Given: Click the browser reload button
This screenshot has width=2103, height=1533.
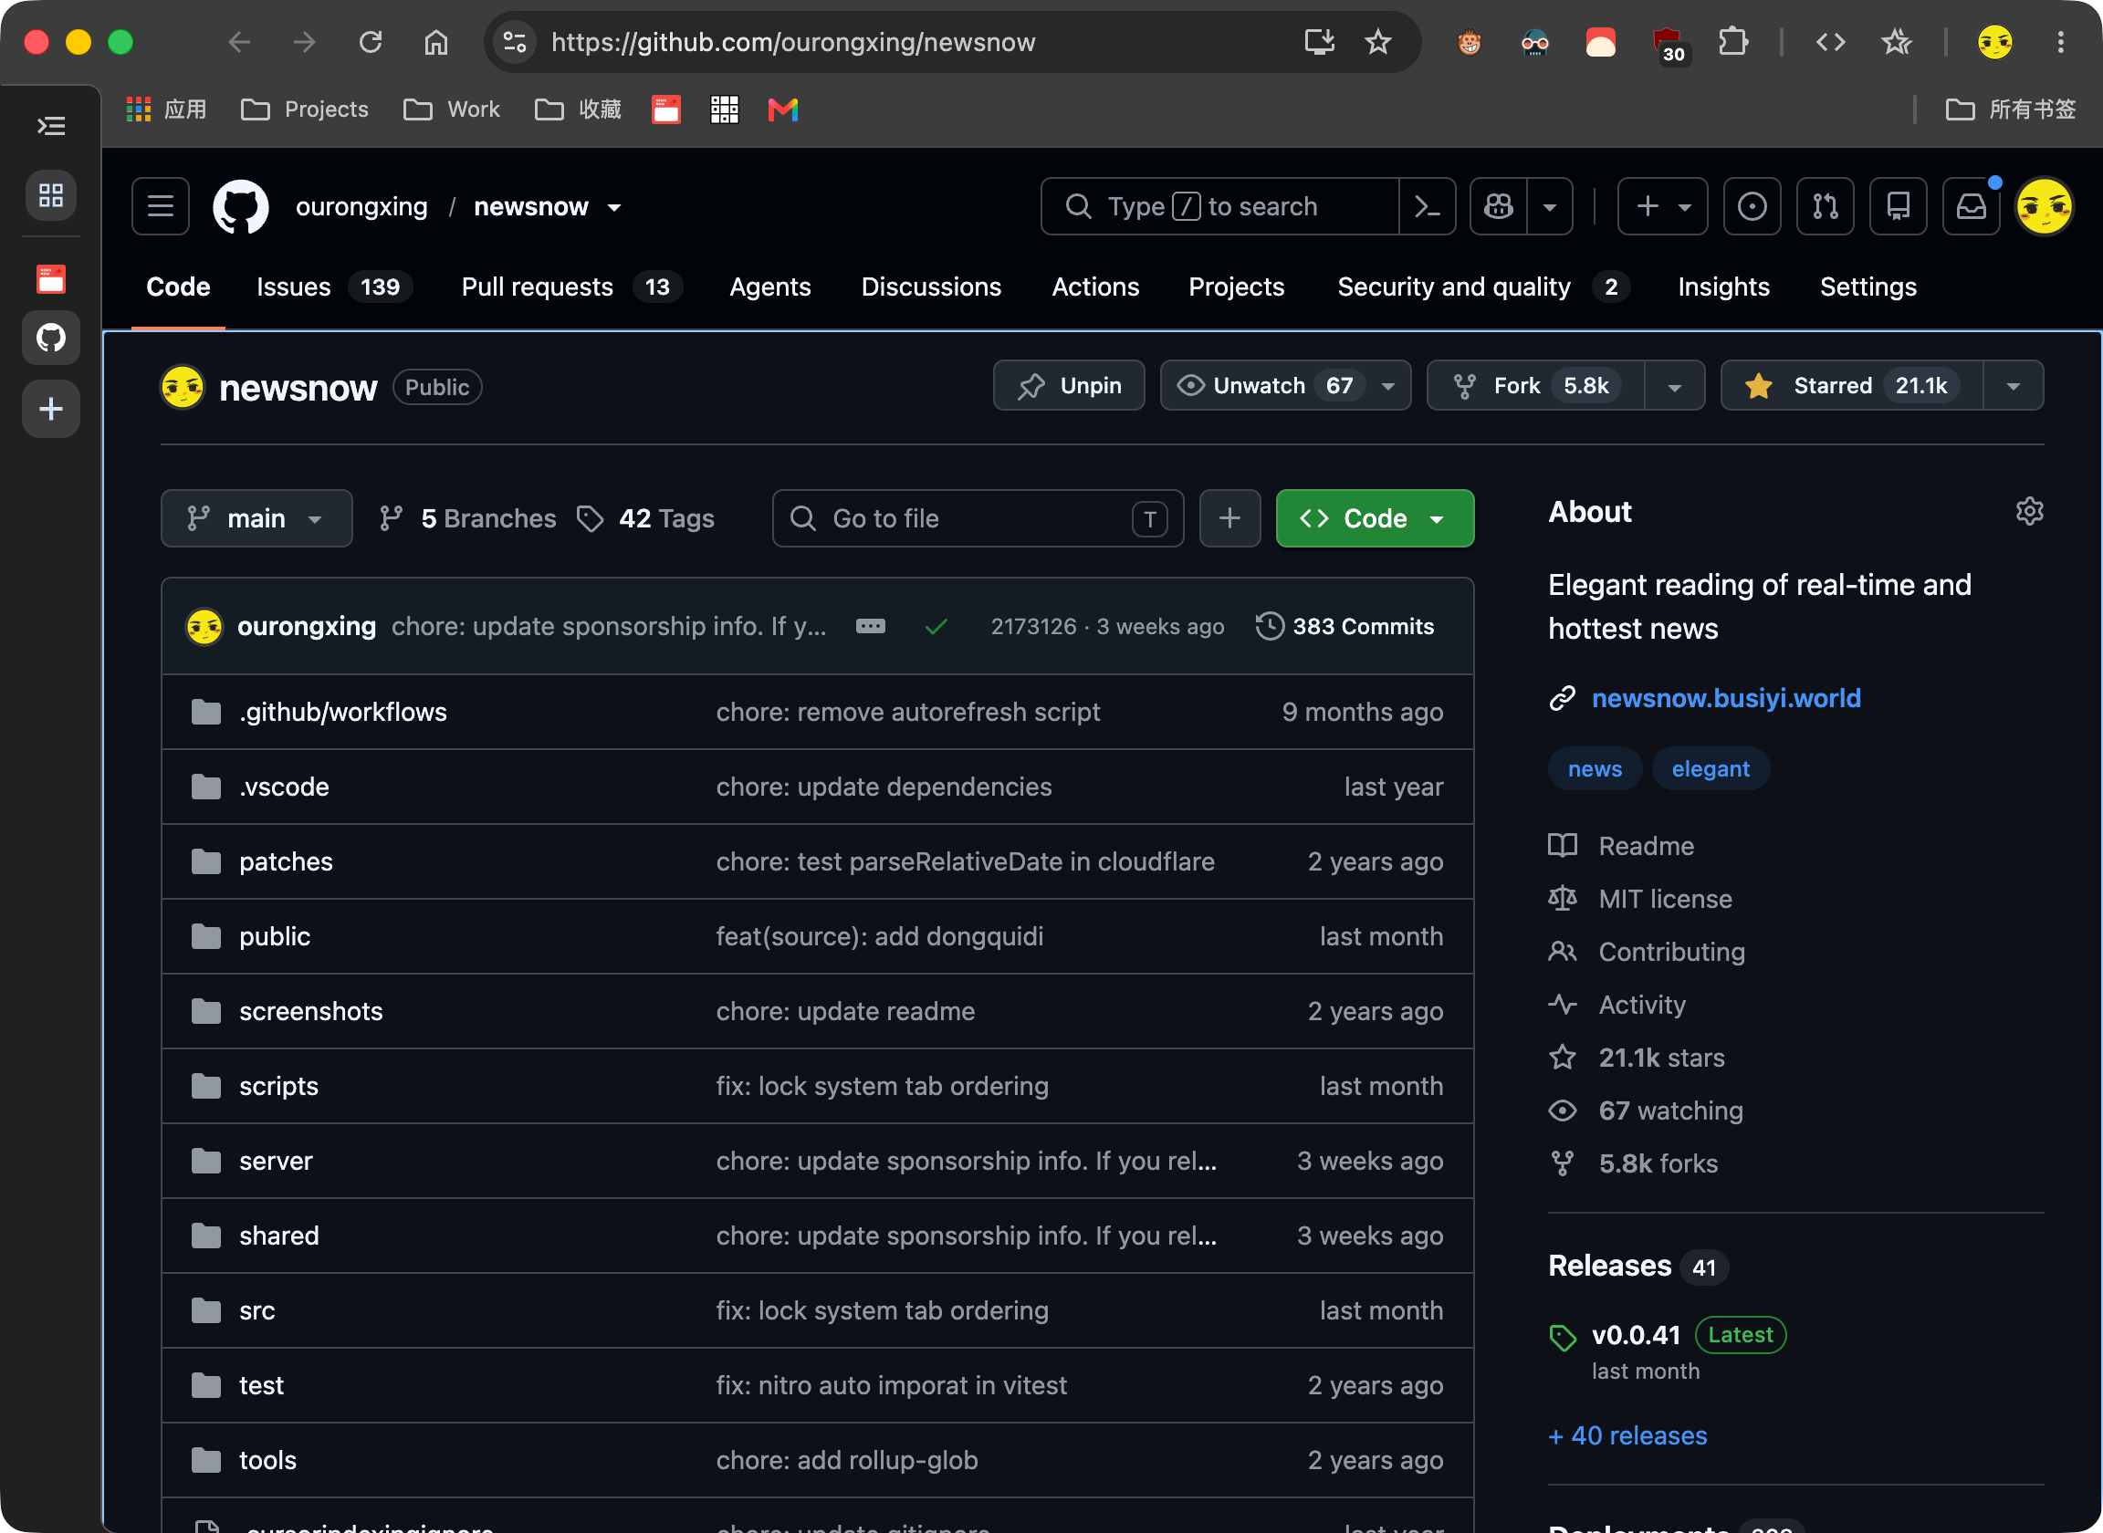Looking at the screenshot, I should 371,42.
